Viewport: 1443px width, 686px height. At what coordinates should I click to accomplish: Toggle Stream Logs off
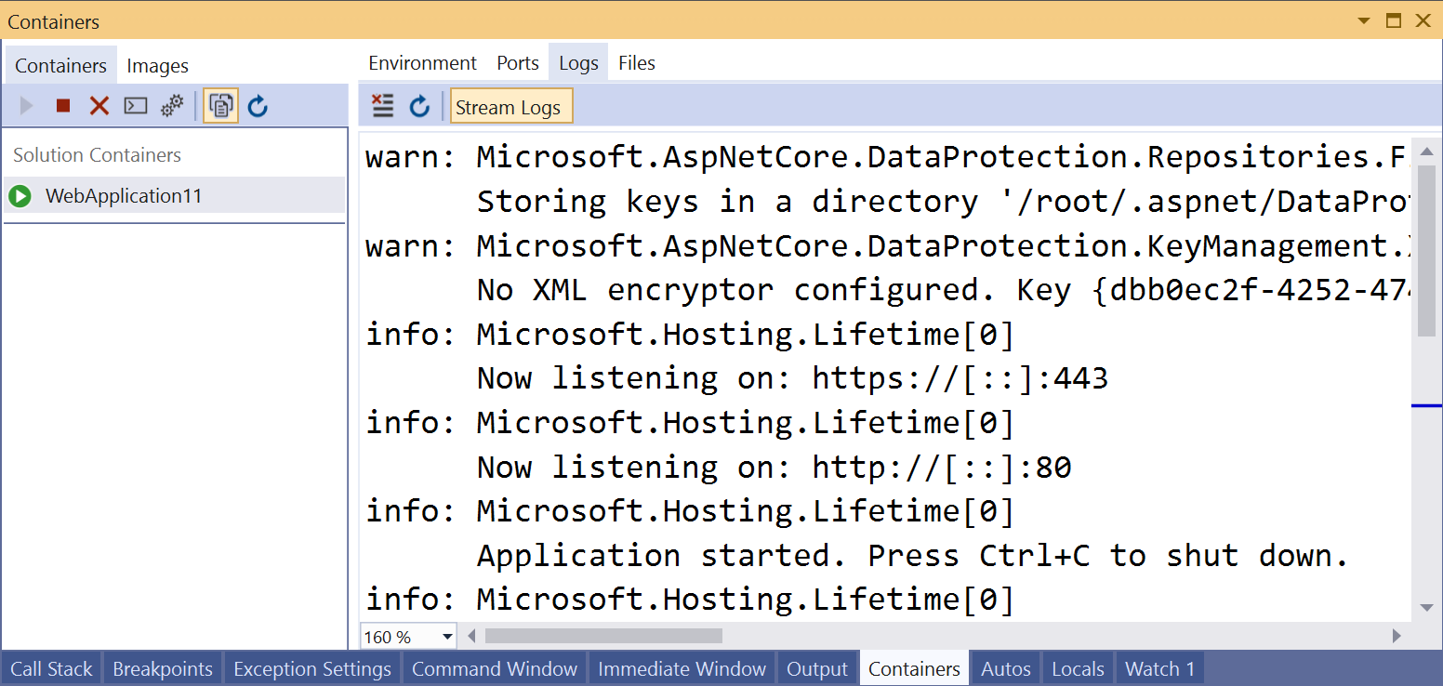[x=511, y=105]
